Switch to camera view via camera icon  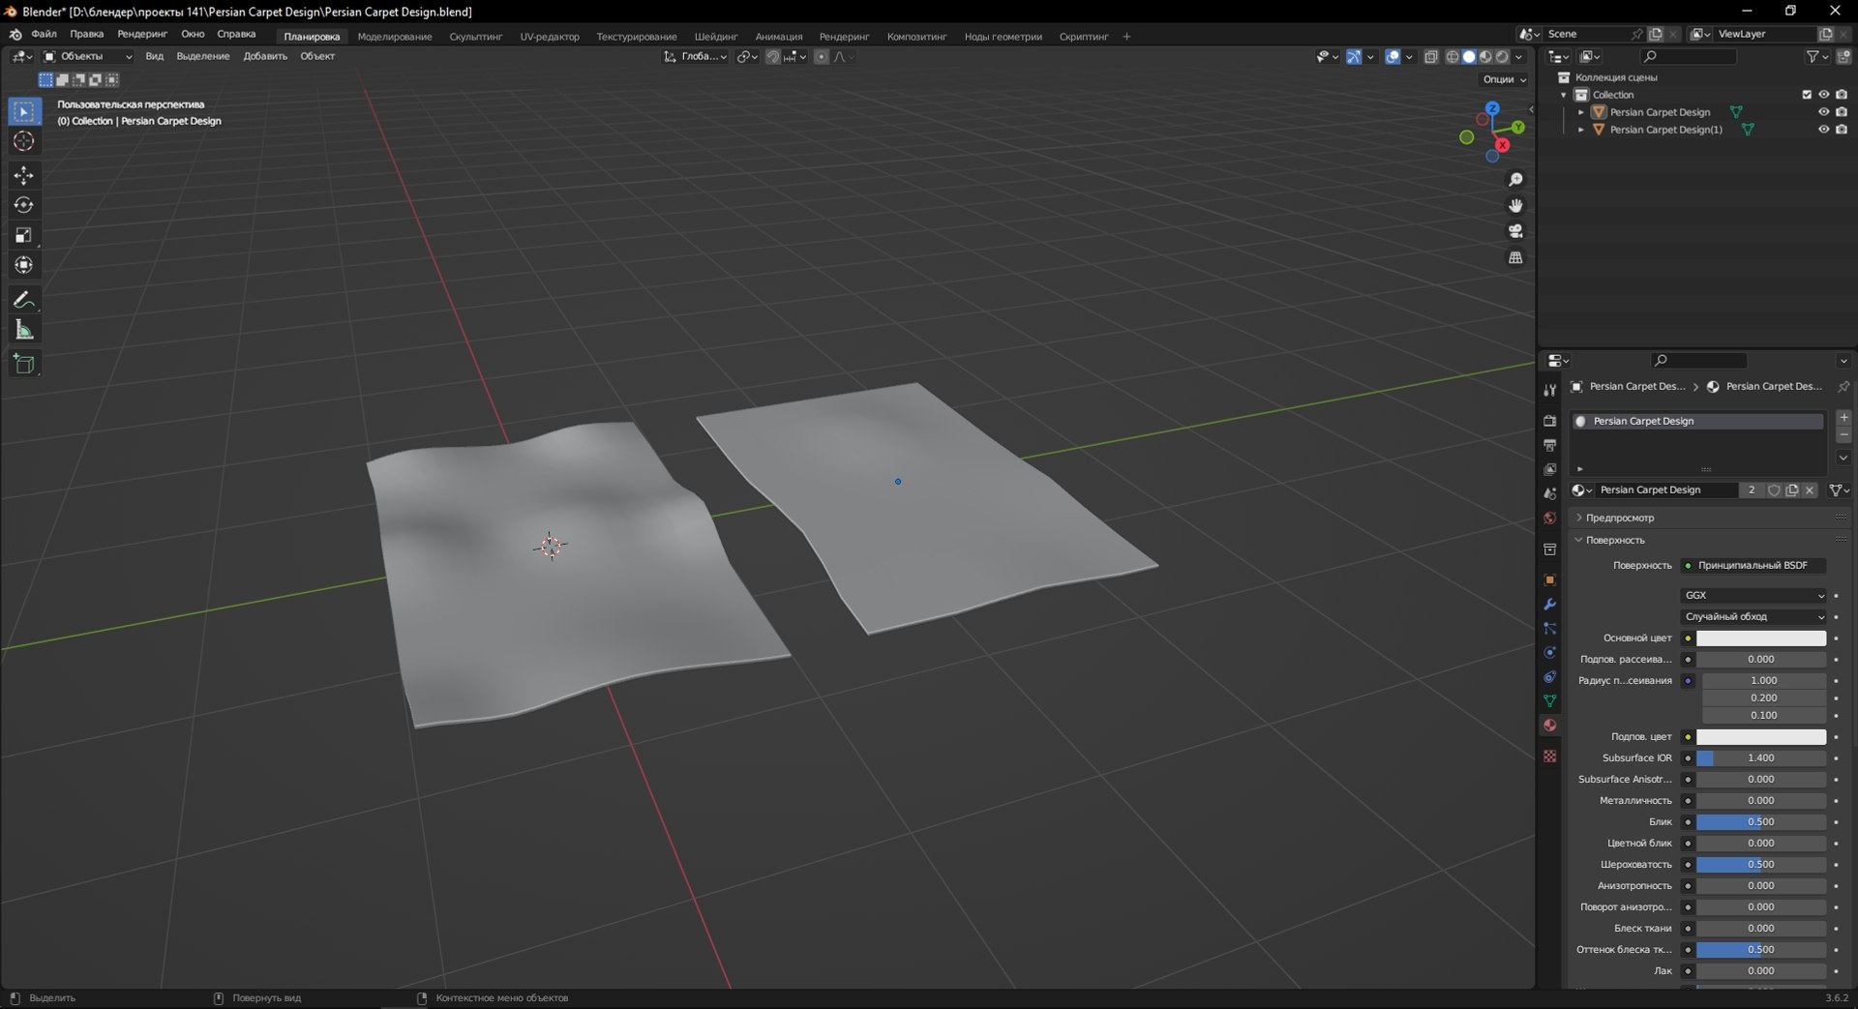tap(1515, 231)
